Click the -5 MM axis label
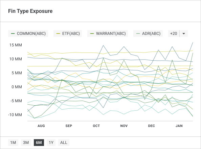Viewport: 201px width, 149px height. point(16,101)
